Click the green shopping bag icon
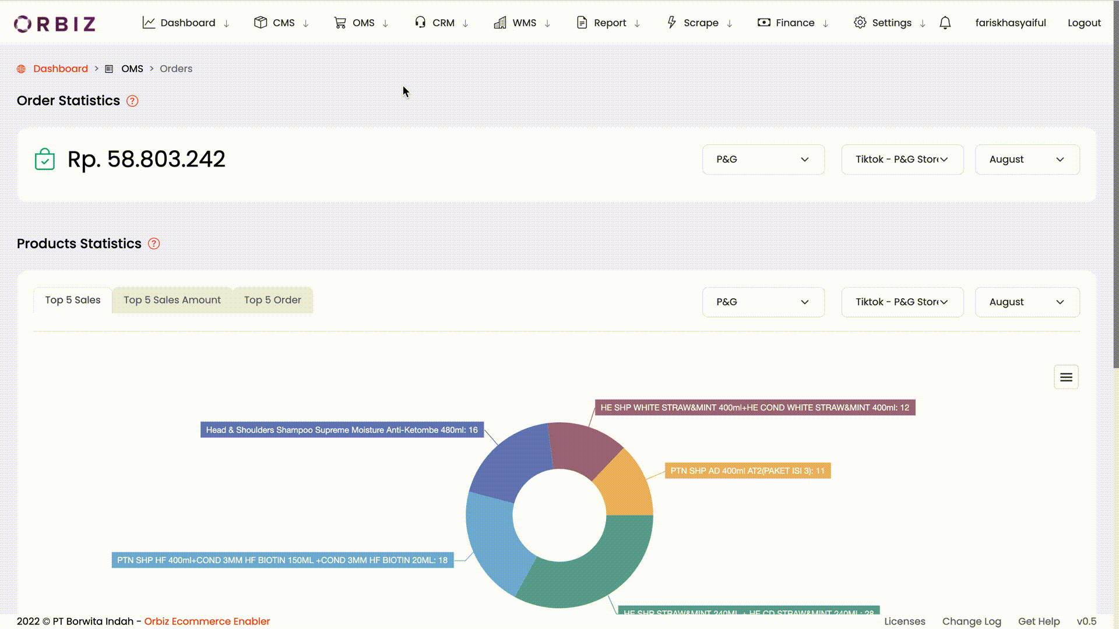Image resolution: width=1119 pixels, height=629 pixels. (x=45, y=159)
